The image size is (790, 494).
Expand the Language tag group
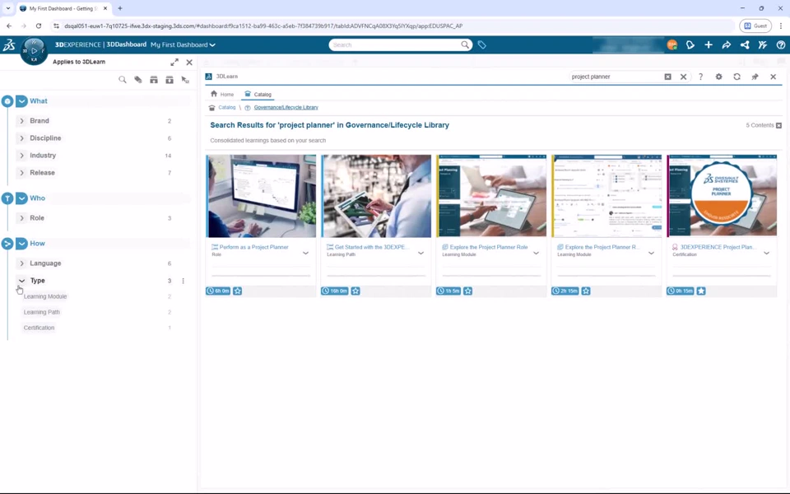click(x=21, y=263)
